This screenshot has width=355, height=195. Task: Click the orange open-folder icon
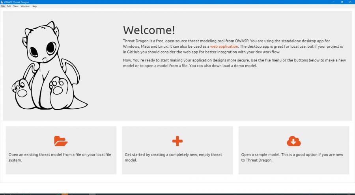click(x=61, y=141)
